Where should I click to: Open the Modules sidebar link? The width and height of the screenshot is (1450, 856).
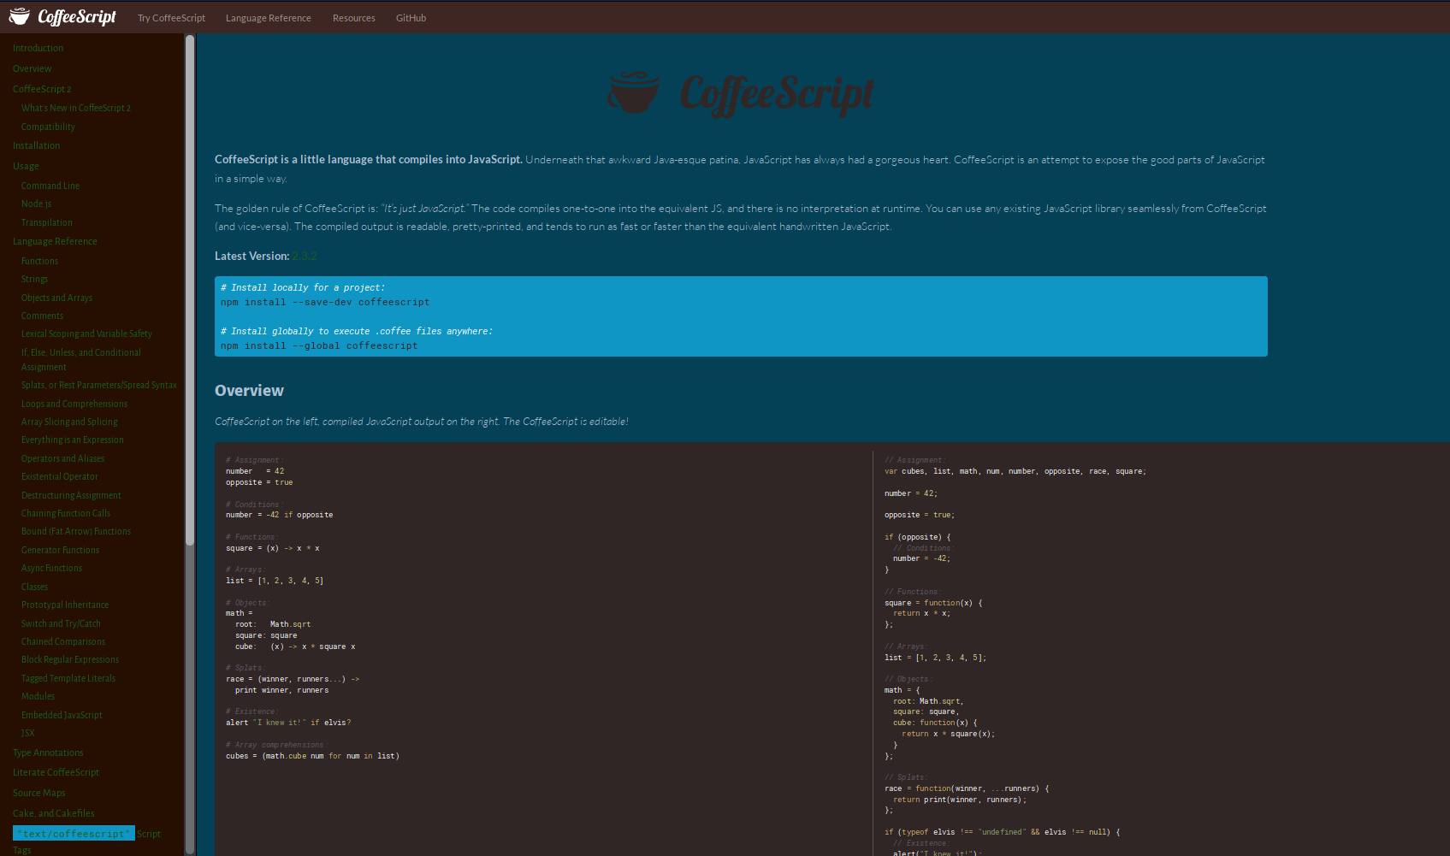[x=38, y=696]
